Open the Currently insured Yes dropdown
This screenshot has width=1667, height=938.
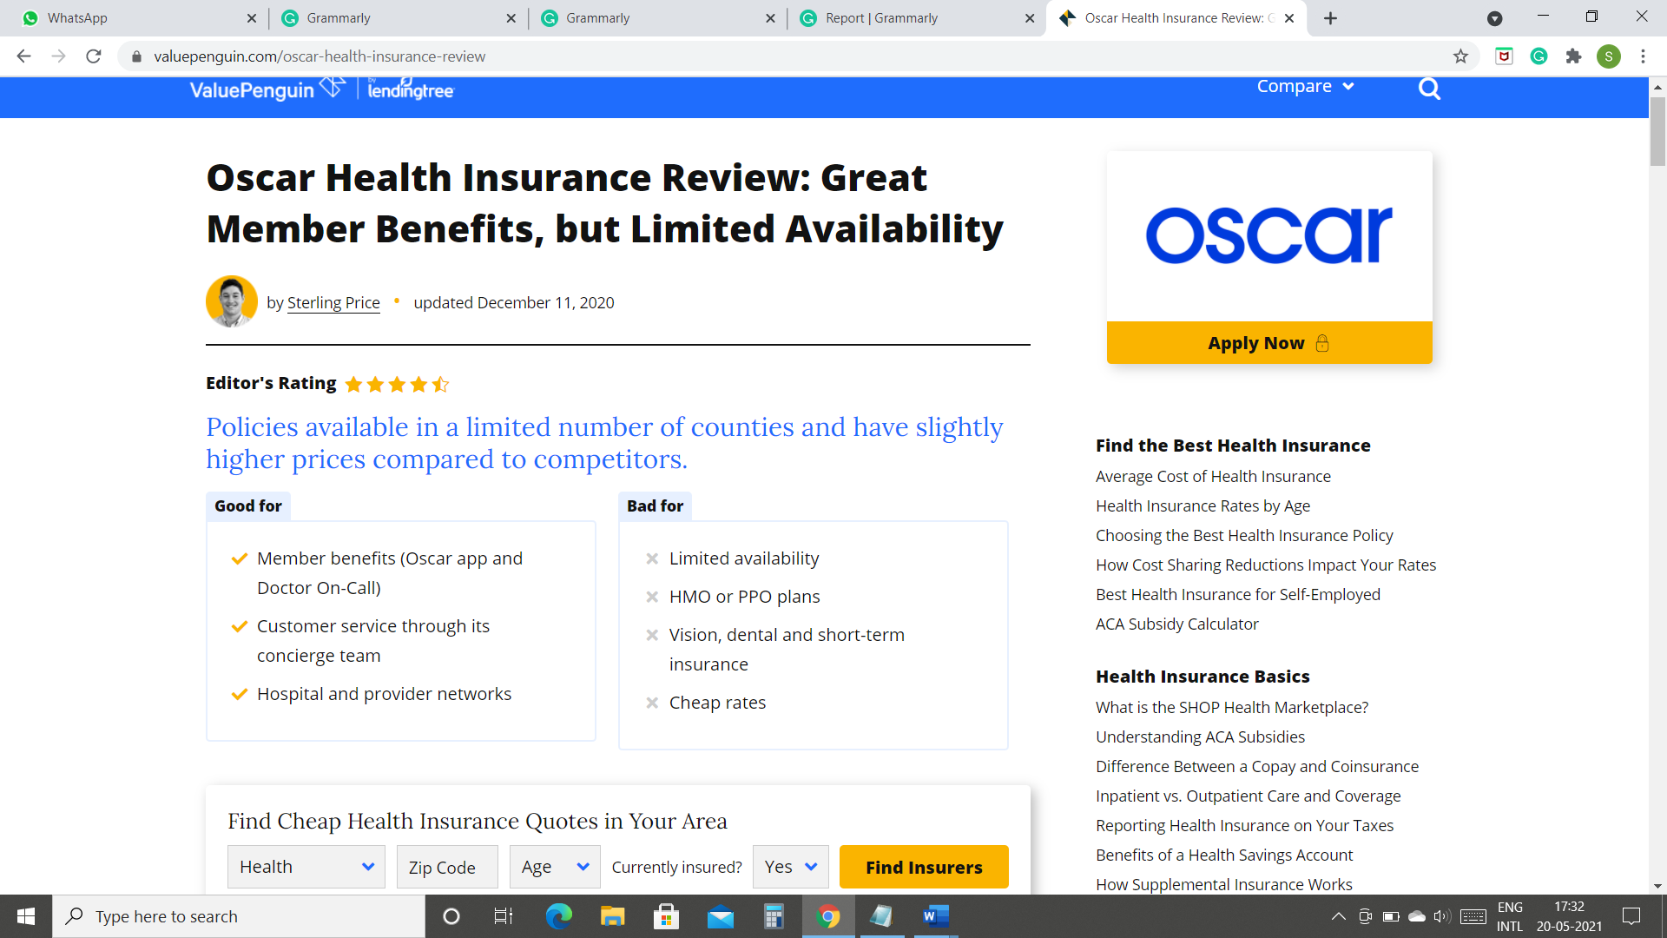coord(790,867)
